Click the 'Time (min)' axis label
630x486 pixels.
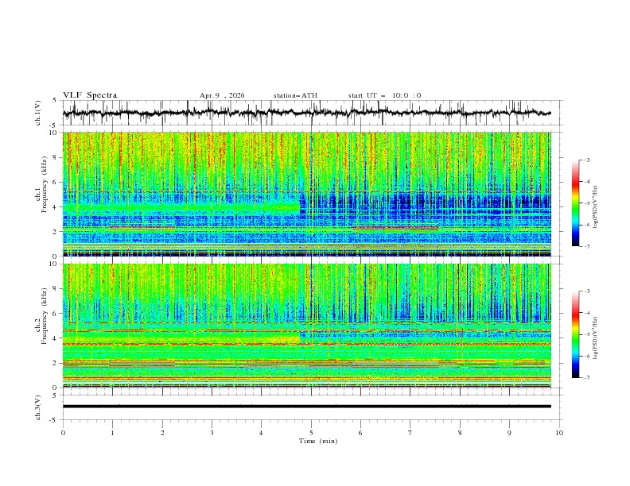coord(318,441)
